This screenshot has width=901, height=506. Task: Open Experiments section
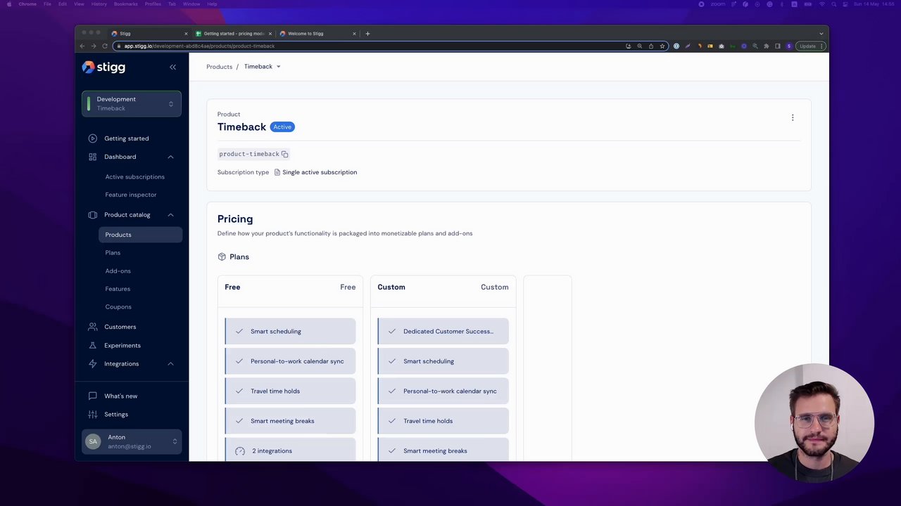click(x=122, y=345)
